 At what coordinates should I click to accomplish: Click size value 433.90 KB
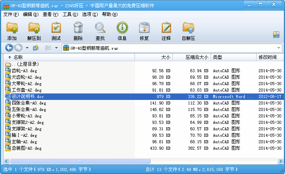point(160,148)
